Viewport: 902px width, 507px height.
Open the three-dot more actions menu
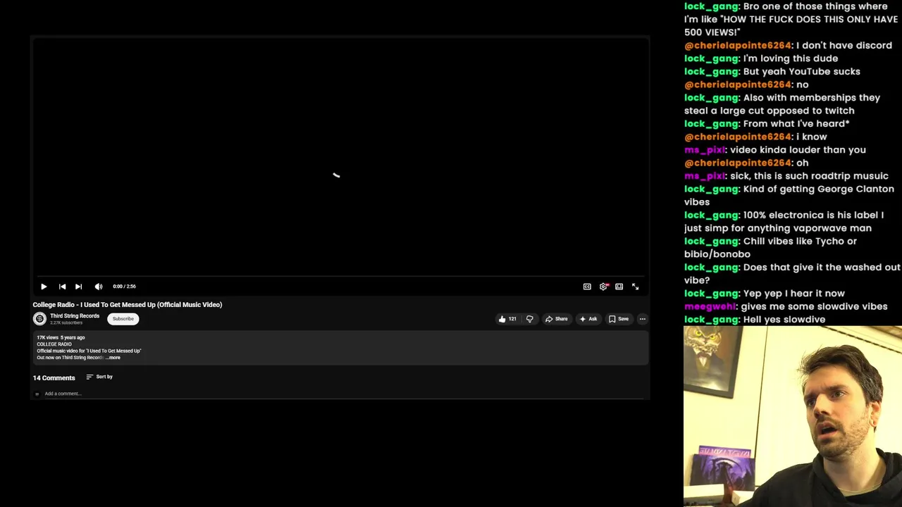click(x=642, y=319)
